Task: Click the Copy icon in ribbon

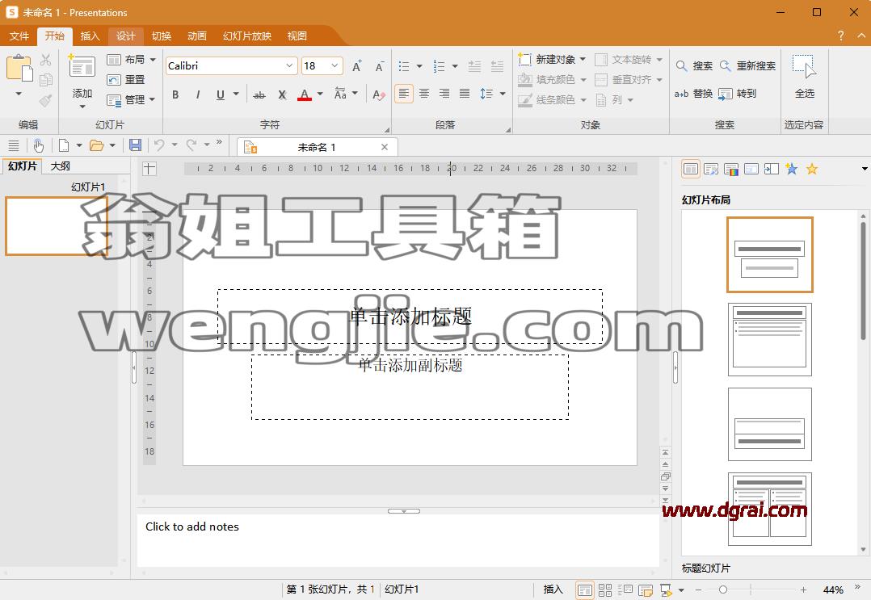Action: pyautogui.click(x=45, y=80)
